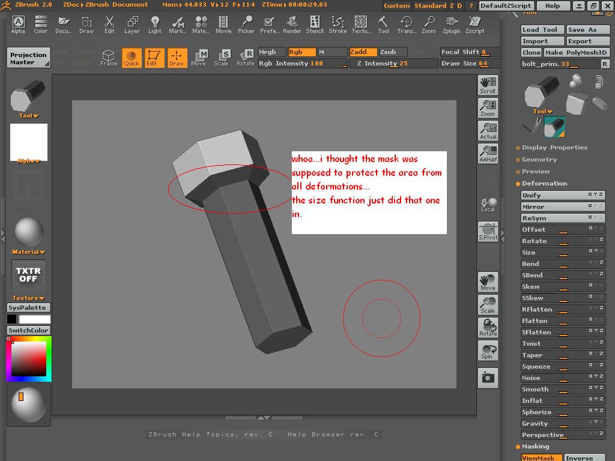The width and height of the screenshot is (615, 461).
Task: Switch to Custom interface layout
Action: [397, 6]
